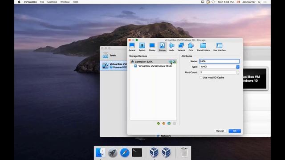Open the Machine menu
The image size is (285, 160).
(52, 2)
